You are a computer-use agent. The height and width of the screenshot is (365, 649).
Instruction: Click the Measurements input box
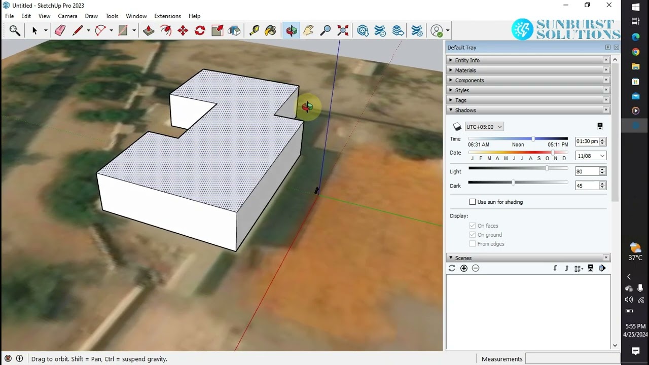pos(573,359)
